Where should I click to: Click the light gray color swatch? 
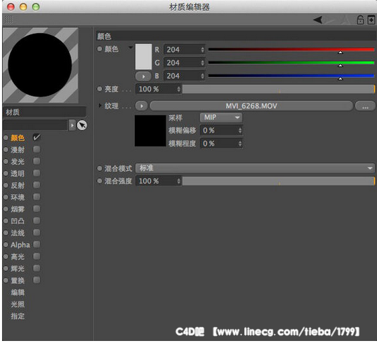(144, 56)
